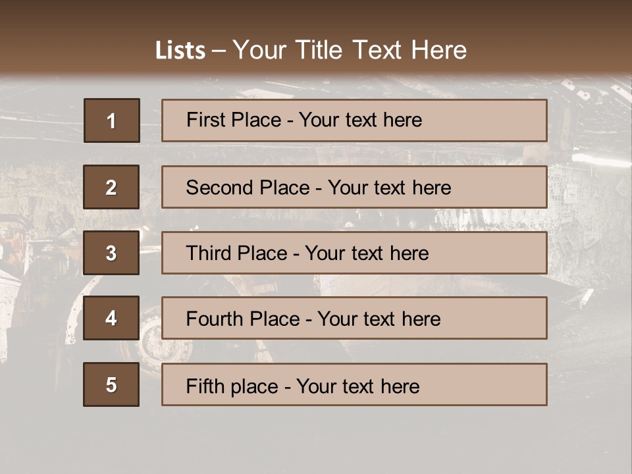
Task: Select 'Your text here' in fourth-place bar
Action: pos(379,319)
